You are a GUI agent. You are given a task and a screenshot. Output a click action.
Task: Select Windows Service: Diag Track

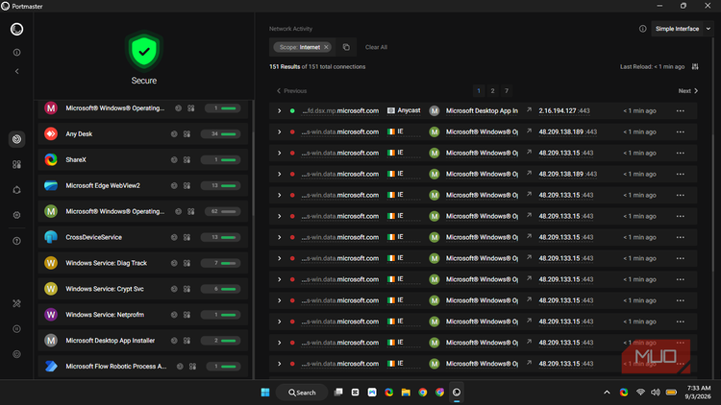pos(143,263)
